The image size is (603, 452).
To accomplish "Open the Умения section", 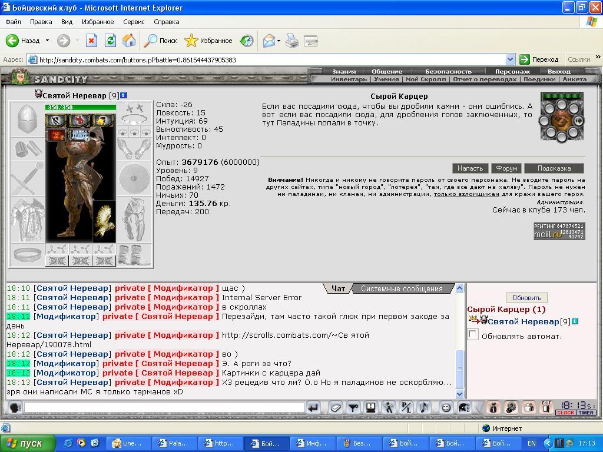I will tap(386, 79).
